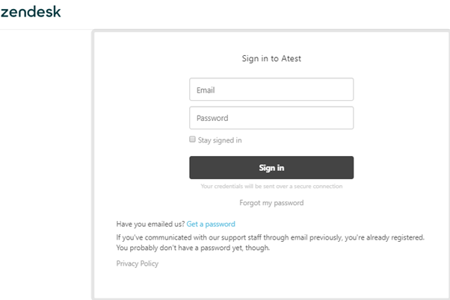Click the gray border of the sign-in panel
The height and width of the screenshot is (300, 450).
click(x=93, y=165)
